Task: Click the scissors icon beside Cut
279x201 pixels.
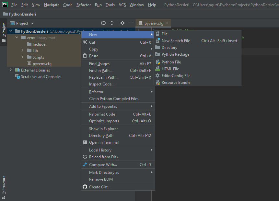Action: [x=85, y=42]
